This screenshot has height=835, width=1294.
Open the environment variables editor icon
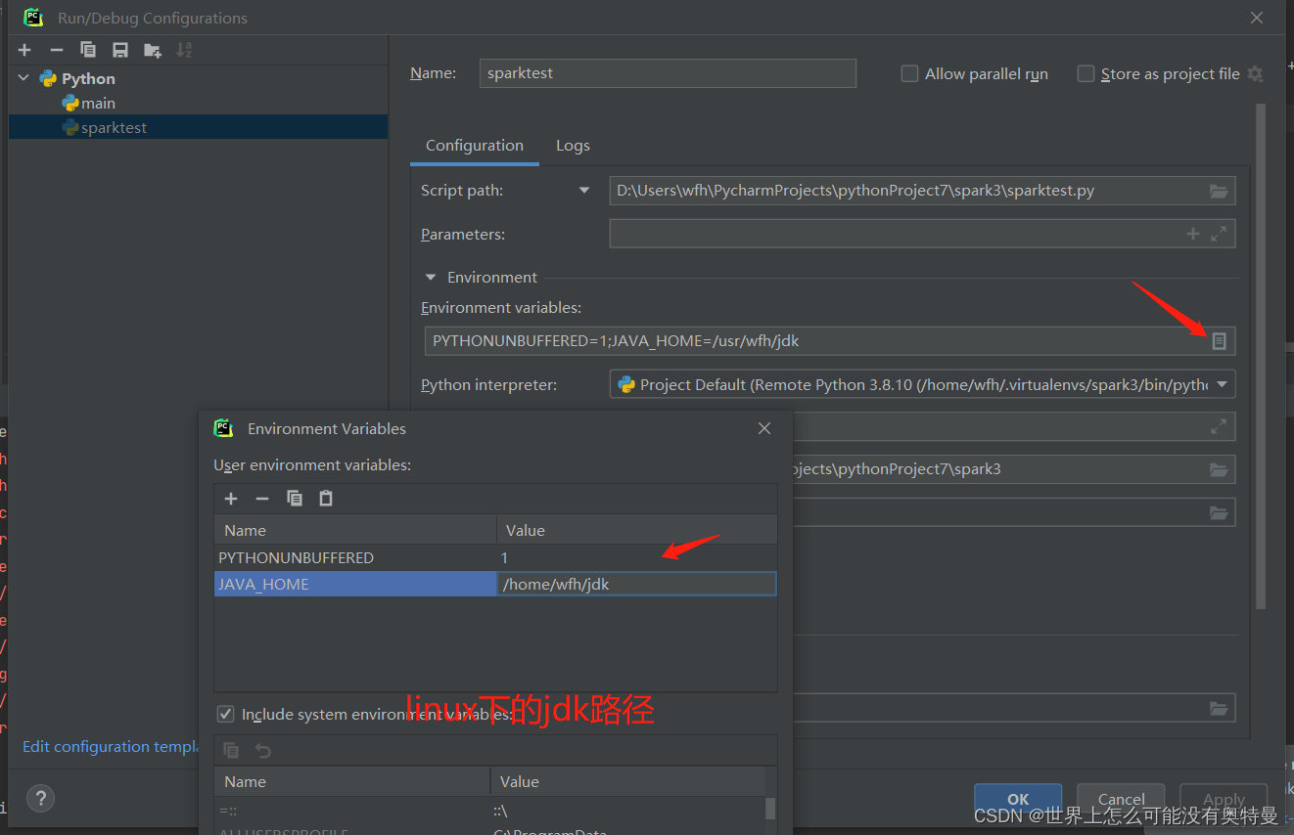point(1219,341)
